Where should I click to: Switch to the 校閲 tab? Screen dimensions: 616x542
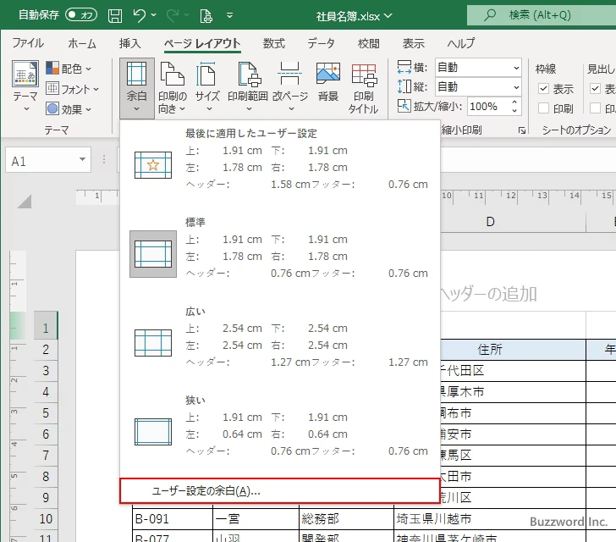pyautogui.click(x=369, y=43)
